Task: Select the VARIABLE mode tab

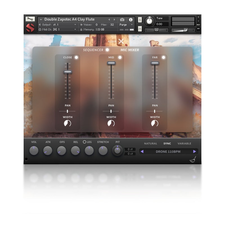Action: pyautogui.click(x=184, y=144)
